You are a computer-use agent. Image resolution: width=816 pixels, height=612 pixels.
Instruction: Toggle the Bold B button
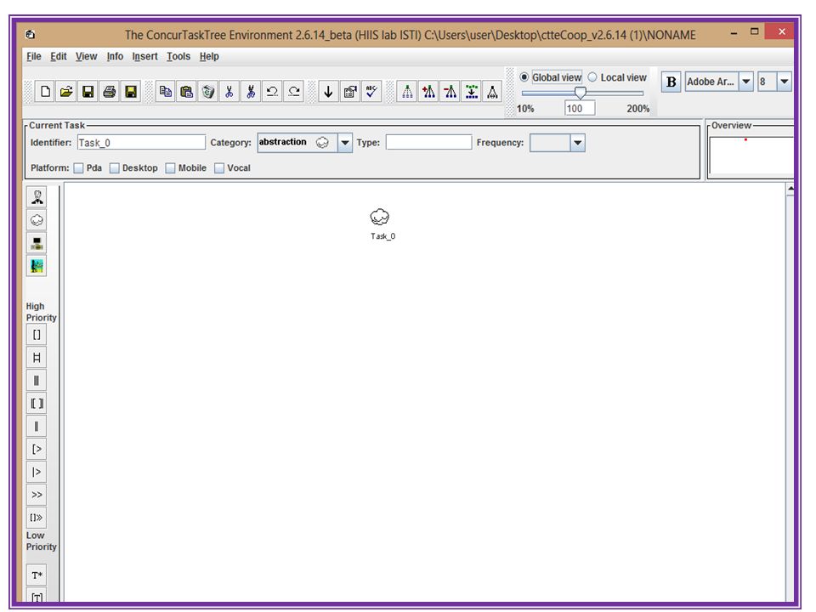point(671,82)
